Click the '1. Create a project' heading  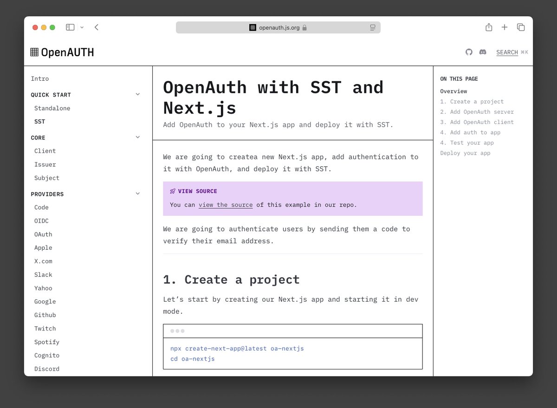click(231, 279)
